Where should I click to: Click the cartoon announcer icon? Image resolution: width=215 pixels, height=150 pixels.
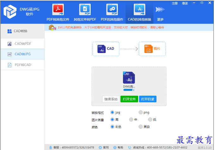[x=52, y=27]
